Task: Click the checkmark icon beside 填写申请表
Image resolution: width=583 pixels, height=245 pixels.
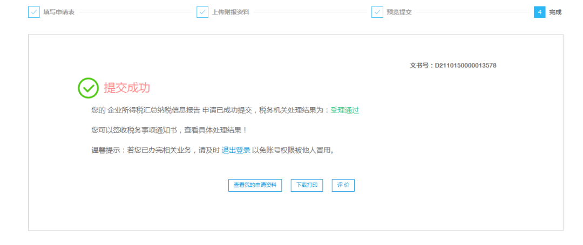Action: (x=34, y=12)
